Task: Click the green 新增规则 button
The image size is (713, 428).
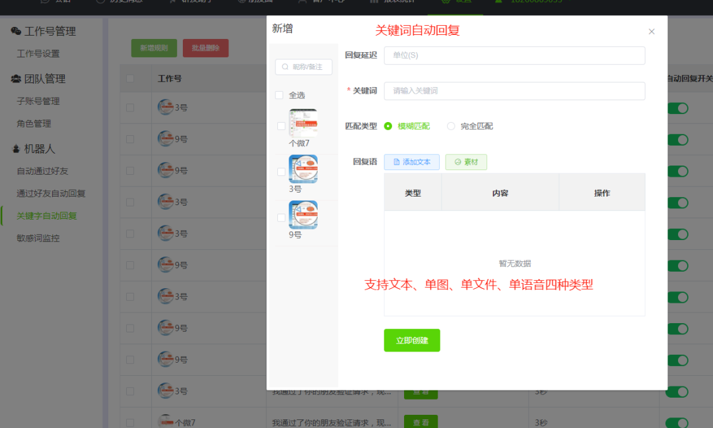Action: [x=154, y=47]
